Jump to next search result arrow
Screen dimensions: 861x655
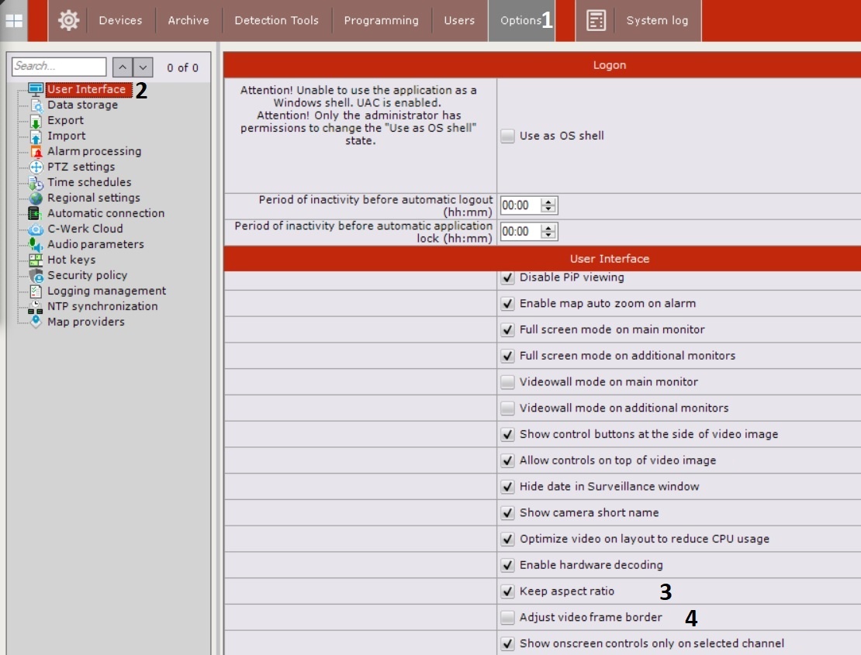tap(143, 67)
